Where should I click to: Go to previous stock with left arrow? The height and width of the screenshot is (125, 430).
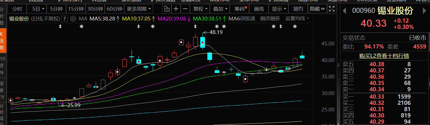pyautogui.click(x=344, y=11)
